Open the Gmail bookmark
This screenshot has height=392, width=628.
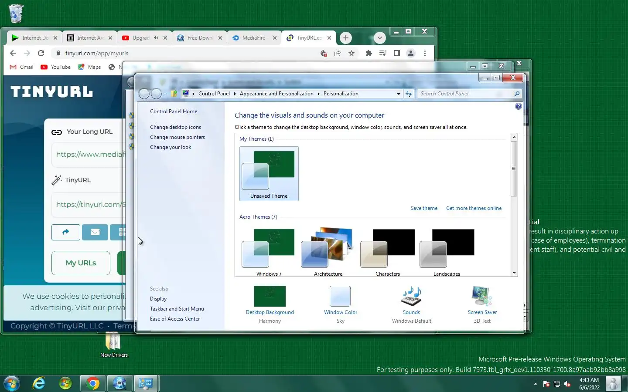(x=22, y=67)
